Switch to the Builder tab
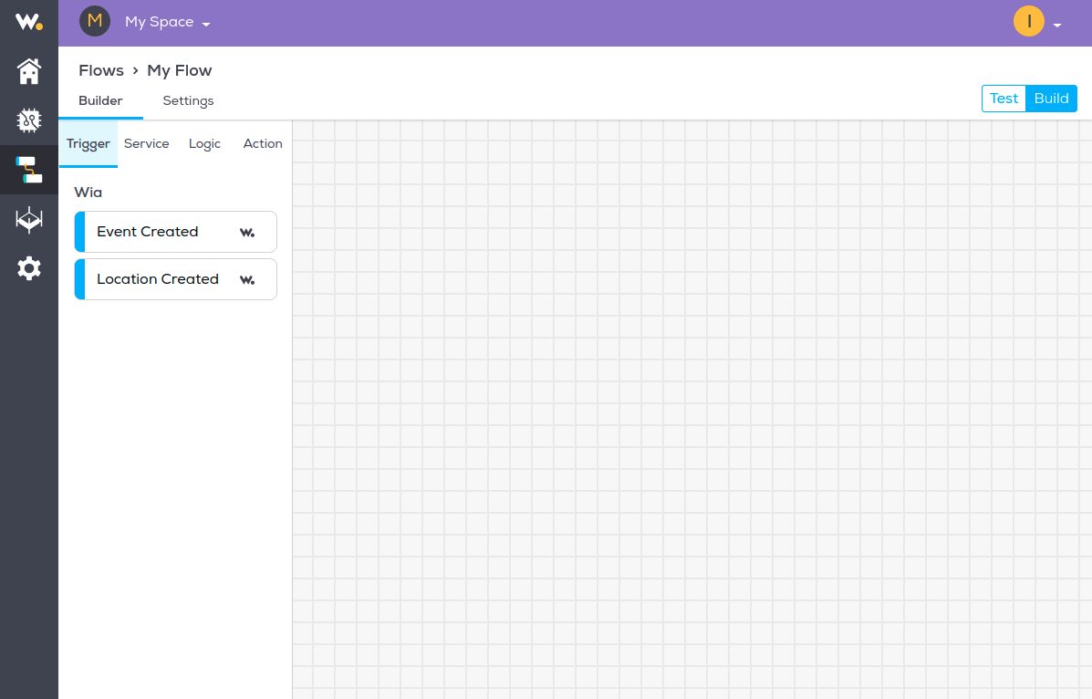Viewport: 1092px width, 699px height. pos(100,100)
